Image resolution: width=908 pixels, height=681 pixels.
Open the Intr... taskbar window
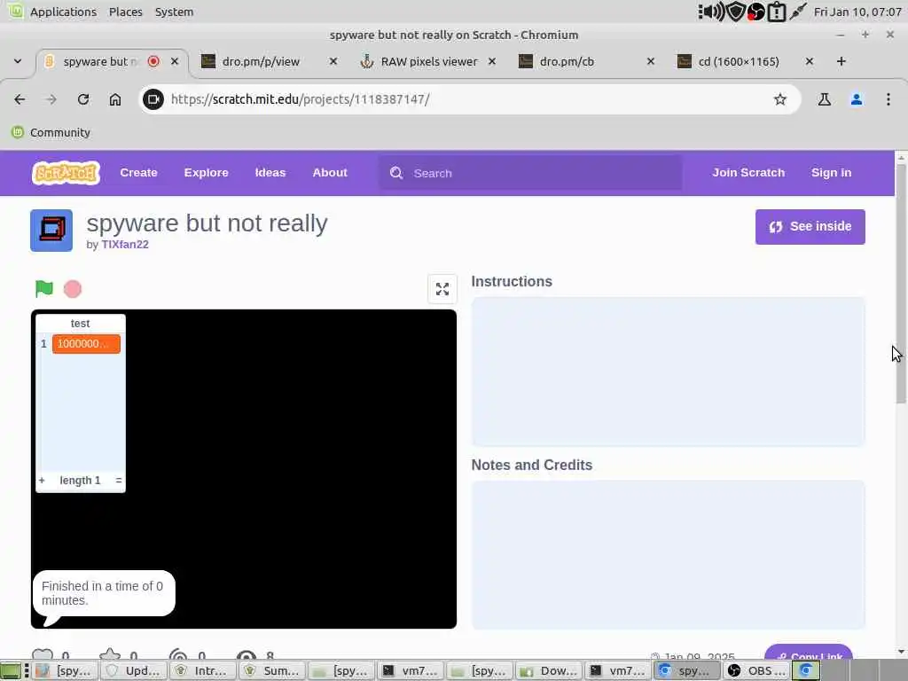pyautogui.click(x=203, y=670)
